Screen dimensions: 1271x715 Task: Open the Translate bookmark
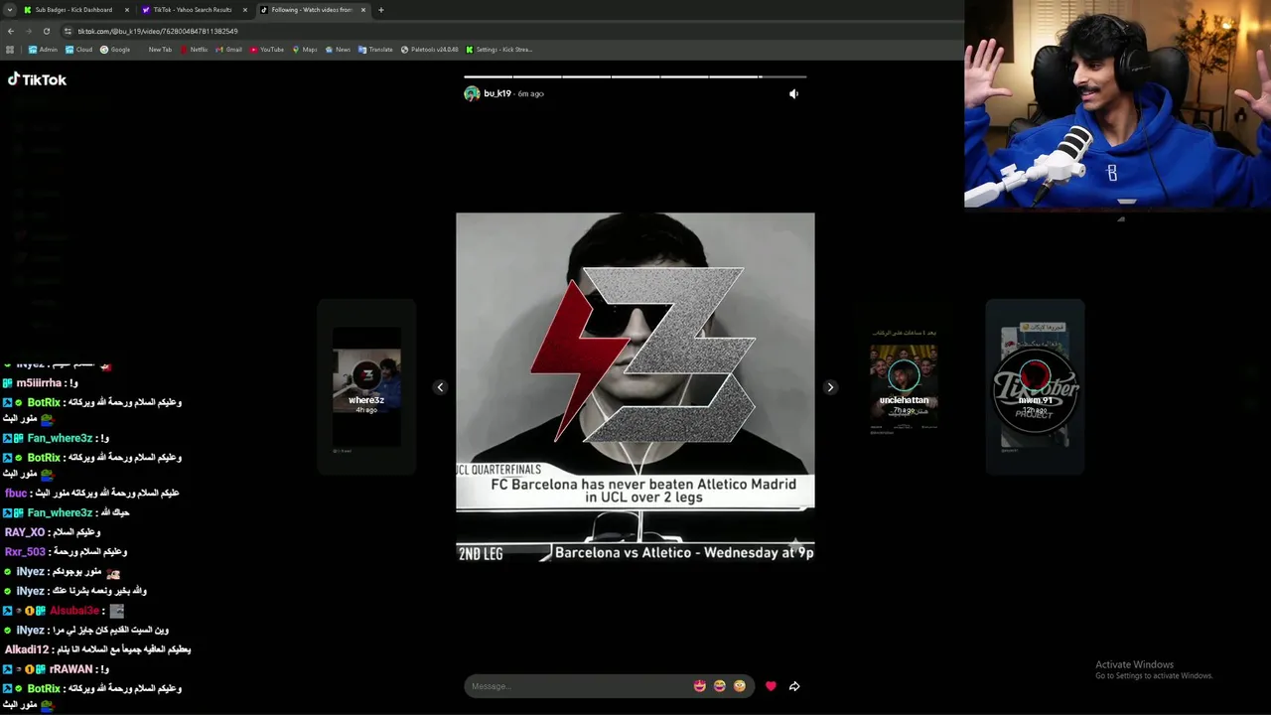[x=375, y=50]
